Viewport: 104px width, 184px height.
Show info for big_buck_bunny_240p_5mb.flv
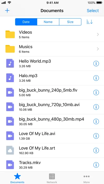click(96, 93)
